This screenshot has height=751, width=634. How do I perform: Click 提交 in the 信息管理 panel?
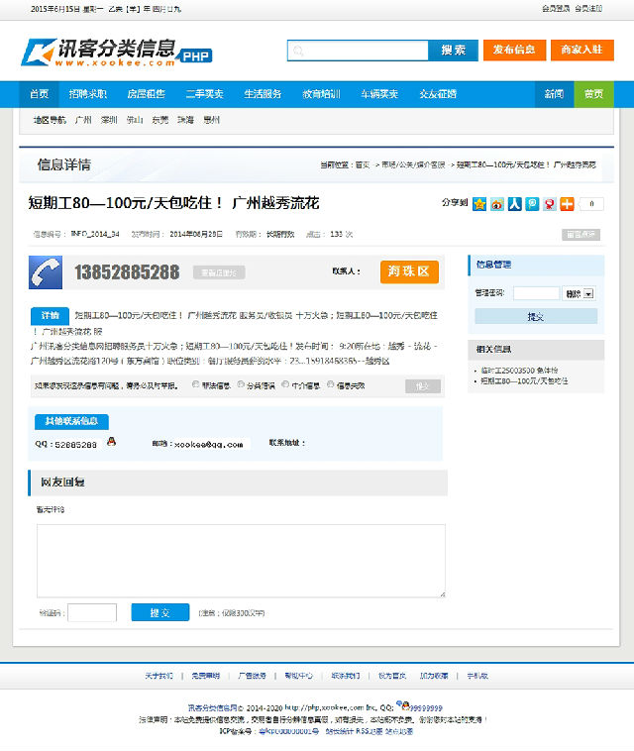point(536,317)
